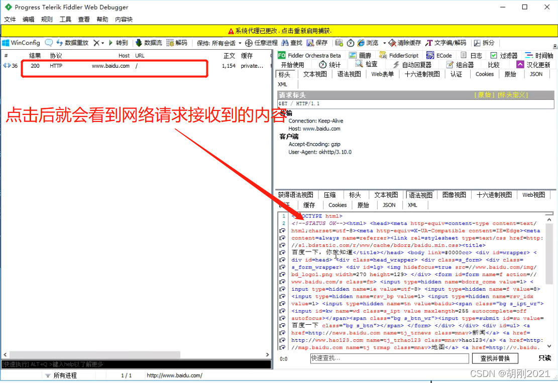
Task: Select response Web视图 tab
Action: 533,195
